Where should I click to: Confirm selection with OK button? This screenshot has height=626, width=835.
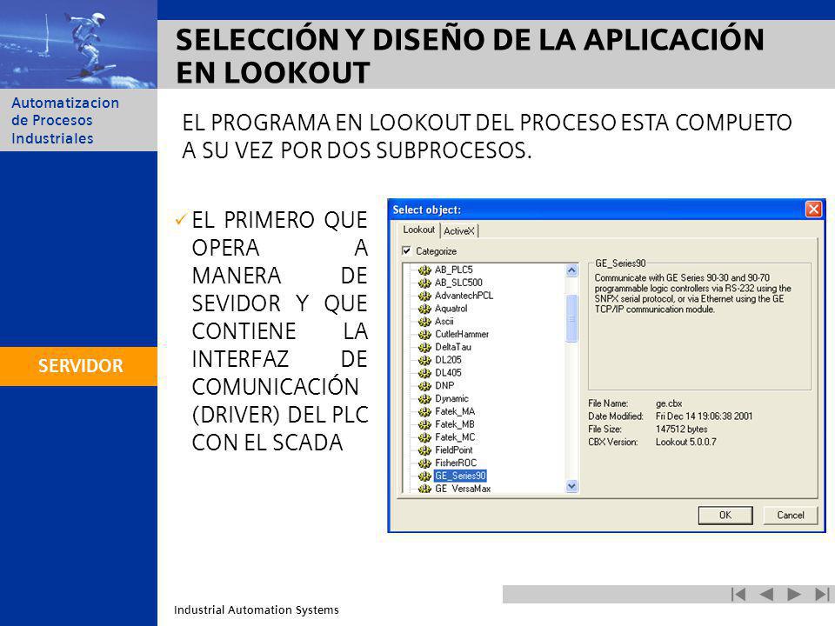point(725,515)
